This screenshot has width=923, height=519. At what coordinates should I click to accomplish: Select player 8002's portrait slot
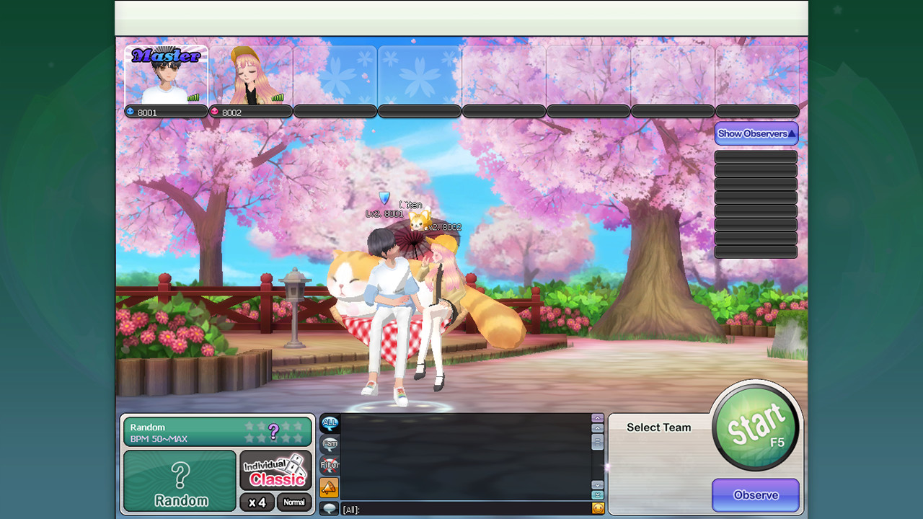tap(250, 76)
